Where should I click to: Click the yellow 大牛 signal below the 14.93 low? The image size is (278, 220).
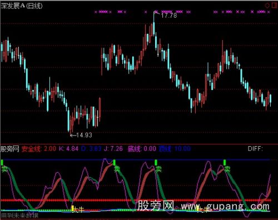77,209
